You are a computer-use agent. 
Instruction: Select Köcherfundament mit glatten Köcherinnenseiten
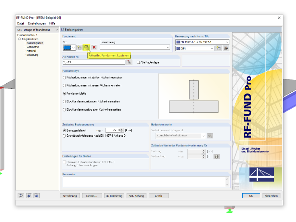pos(64,78)
